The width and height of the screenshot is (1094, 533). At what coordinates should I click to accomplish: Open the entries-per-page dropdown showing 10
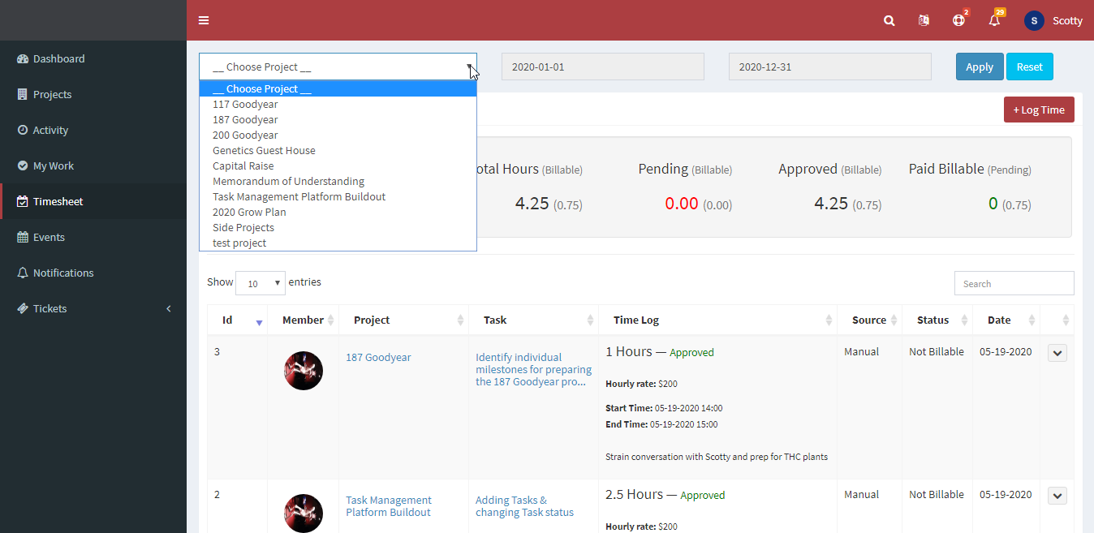point(261,283)
